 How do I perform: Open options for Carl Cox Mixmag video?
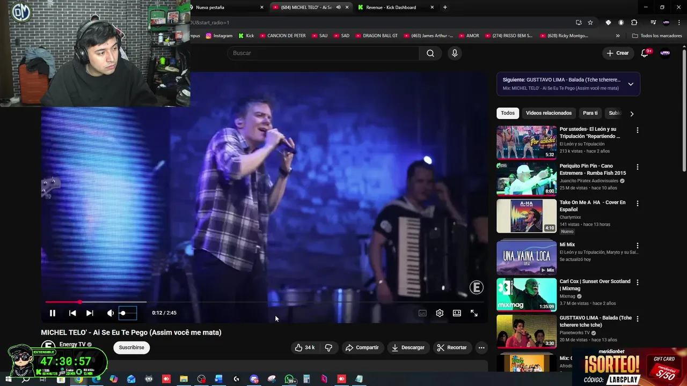tap(638, 283)
